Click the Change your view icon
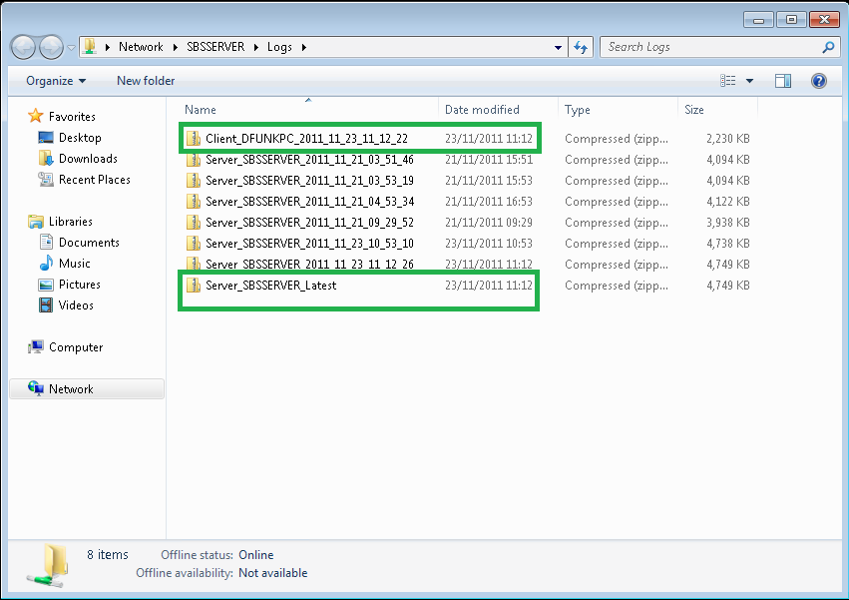The height and width of the screenshot is (600, 849). 728,81
